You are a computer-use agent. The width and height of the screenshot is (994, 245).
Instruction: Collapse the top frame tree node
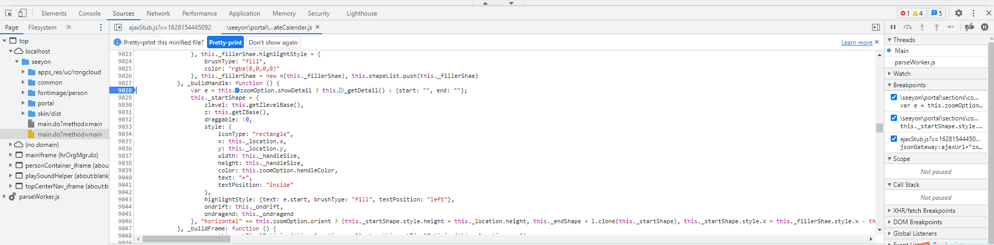tap(5, 41)
